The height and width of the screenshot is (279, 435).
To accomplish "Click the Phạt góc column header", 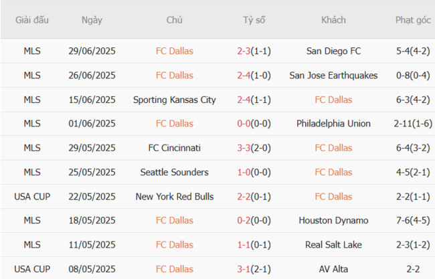I will pyautogui.click(x=412, y=20).
